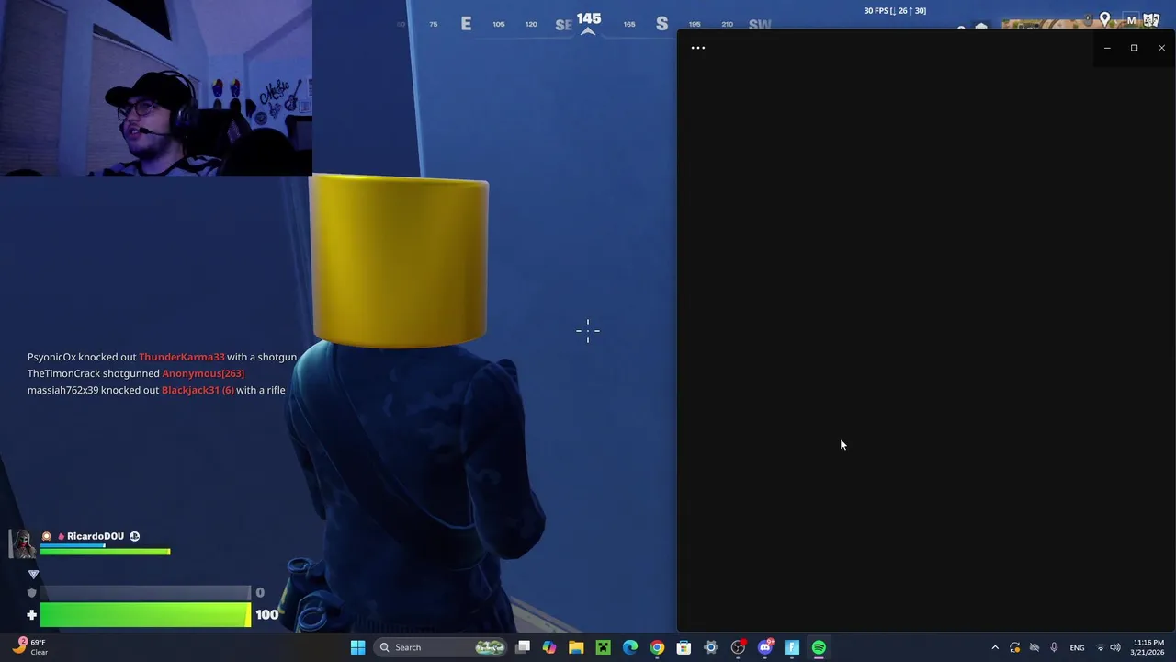
Task: Click kill feed name Blackjack31 (6)
Action: pyautogui.click(x=198, y=390)
